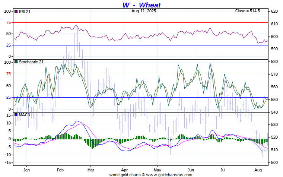Viewport: 283px width, 177px height.
Task: Click the 'Jul' month axis label
Action: (x=223, y=170)
